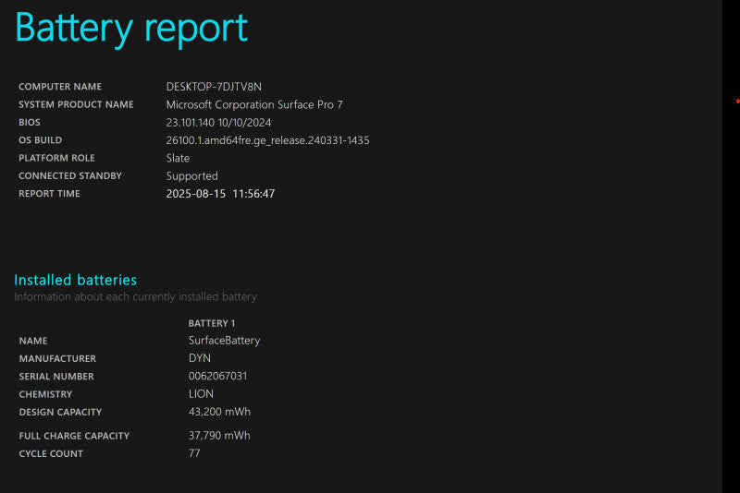740x493 pixels.
Task: Select the NAME row label
Action: [x=33, y=341]
